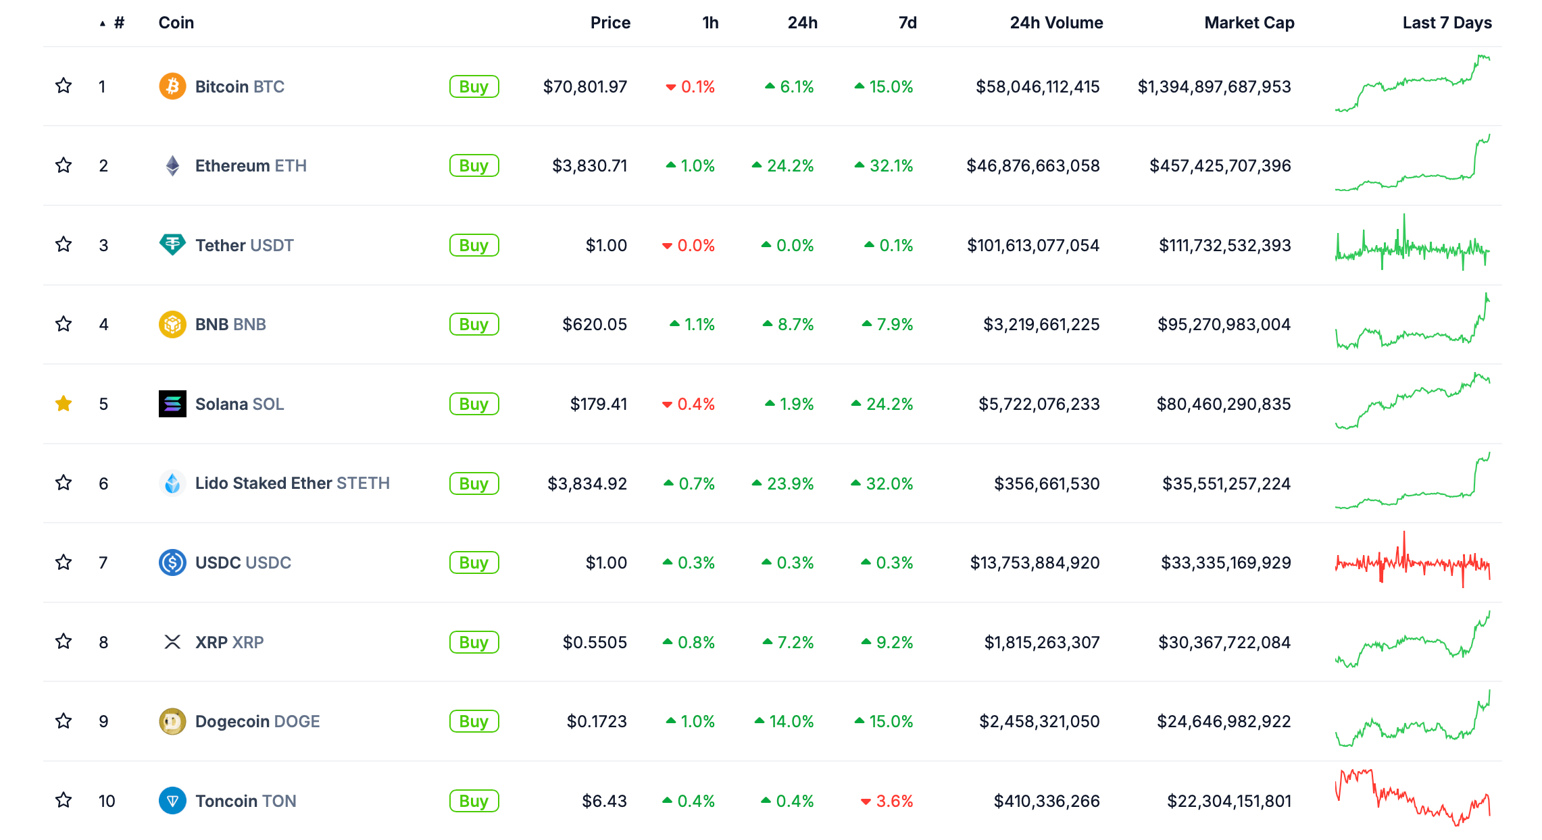The width and height of the screenshot is (1542, 840).
Task: Add XRP to favorites via star
Action: click(64, 641)
